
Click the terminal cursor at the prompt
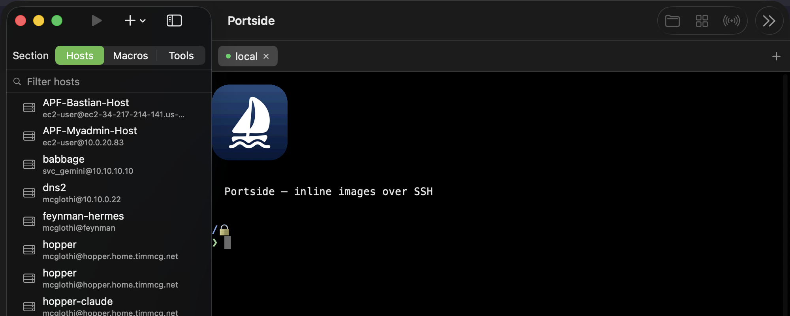click(x=228, y=243)
